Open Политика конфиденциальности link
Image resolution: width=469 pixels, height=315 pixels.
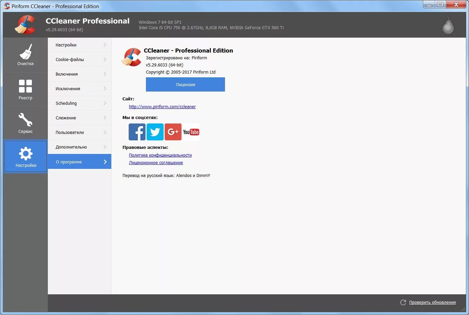click(160, 155)
